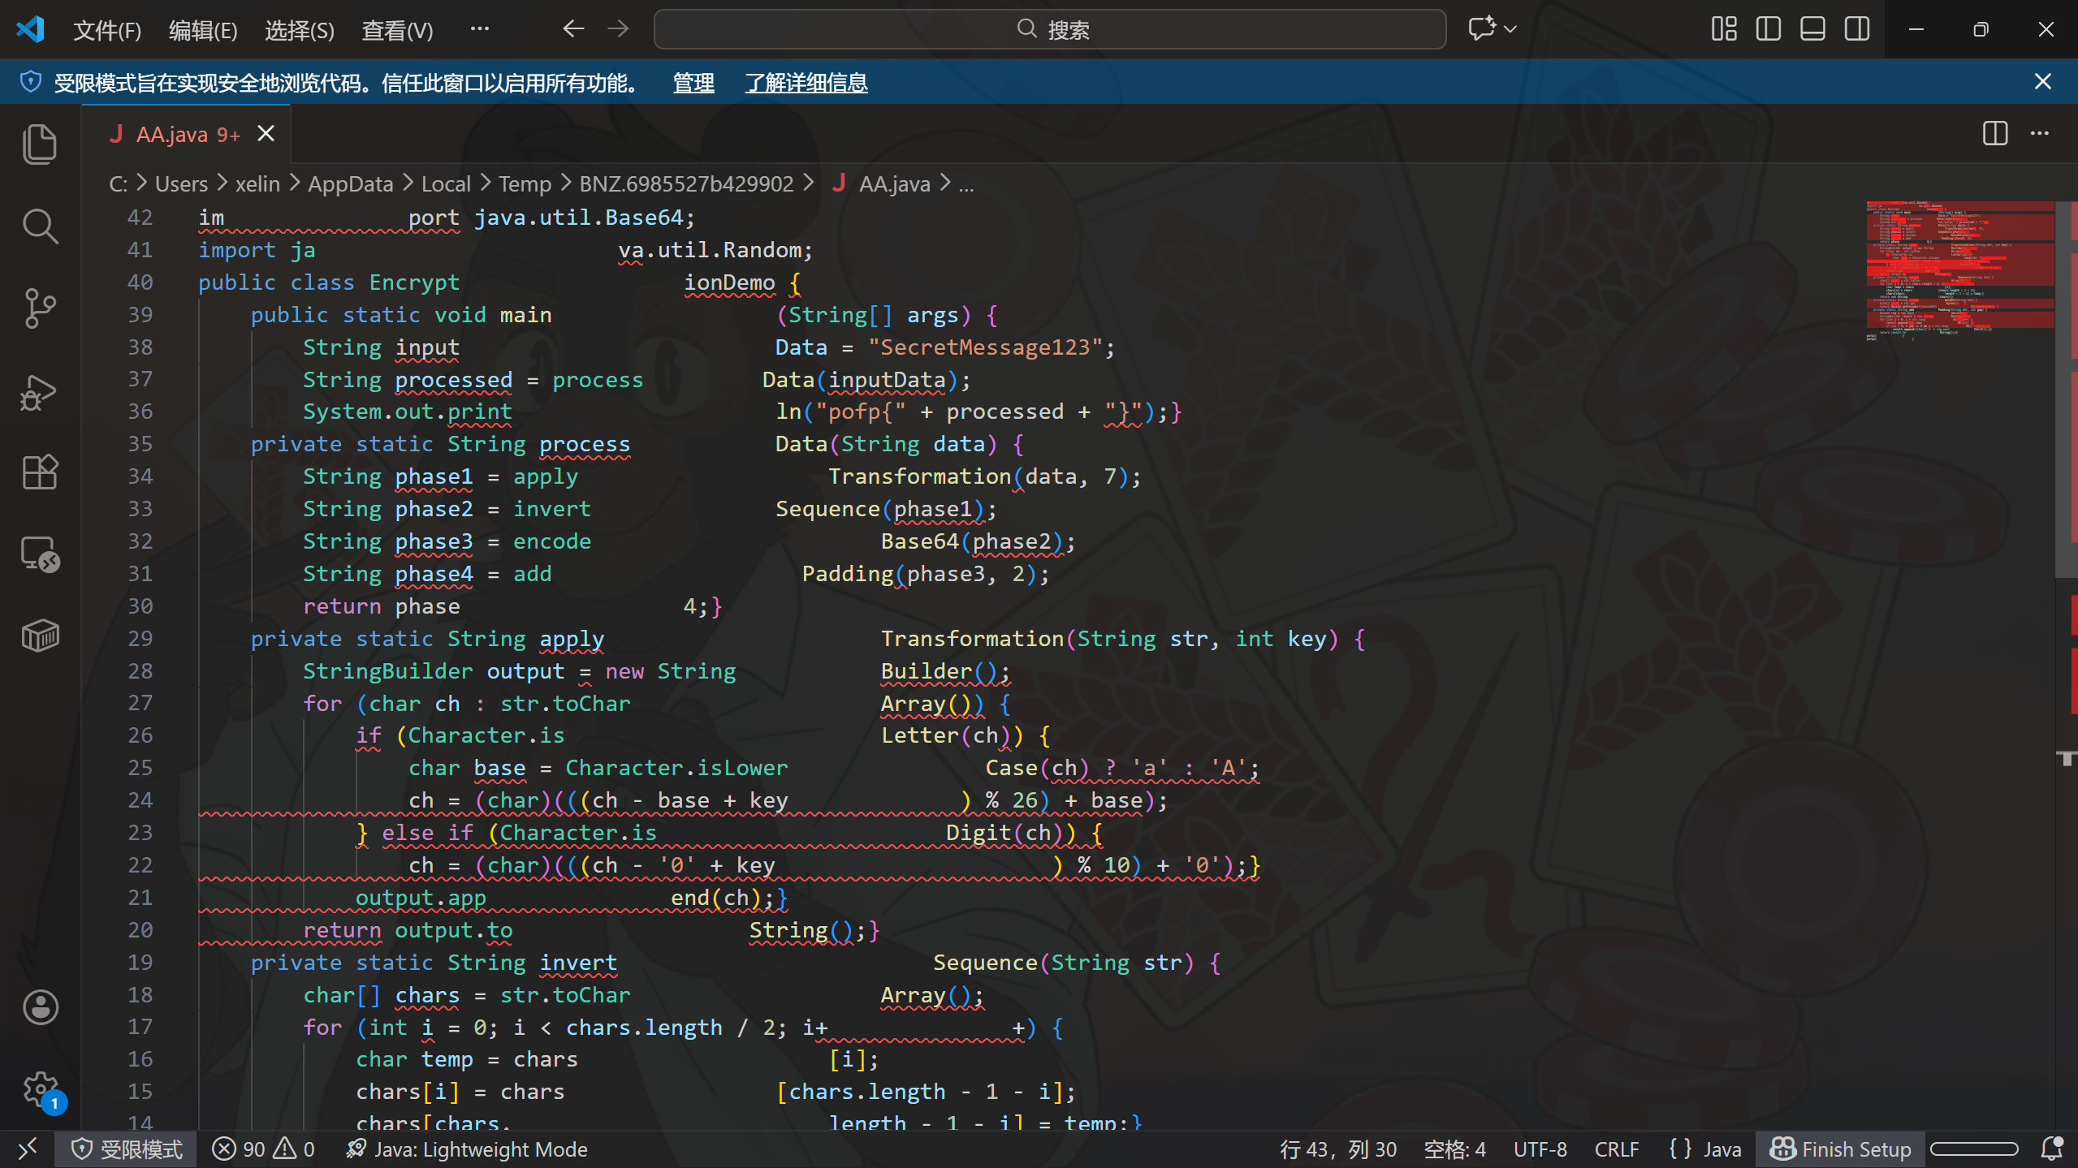Expand the hidden menu bar items ellipsis

pyautogui.click(x=479, y=29)
